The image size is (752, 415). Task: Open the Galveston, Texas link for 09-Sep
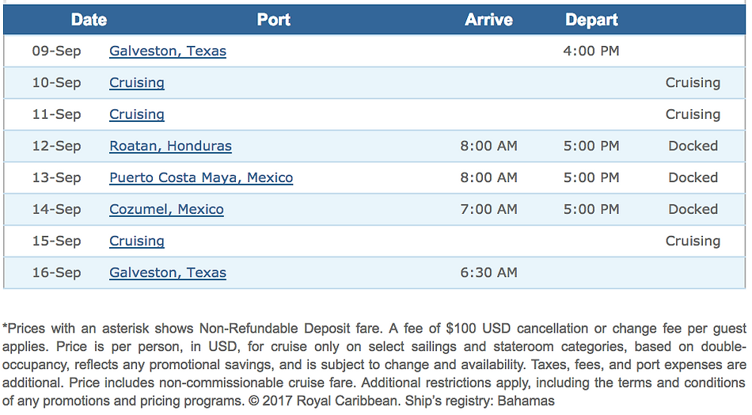tap(167, 51)
